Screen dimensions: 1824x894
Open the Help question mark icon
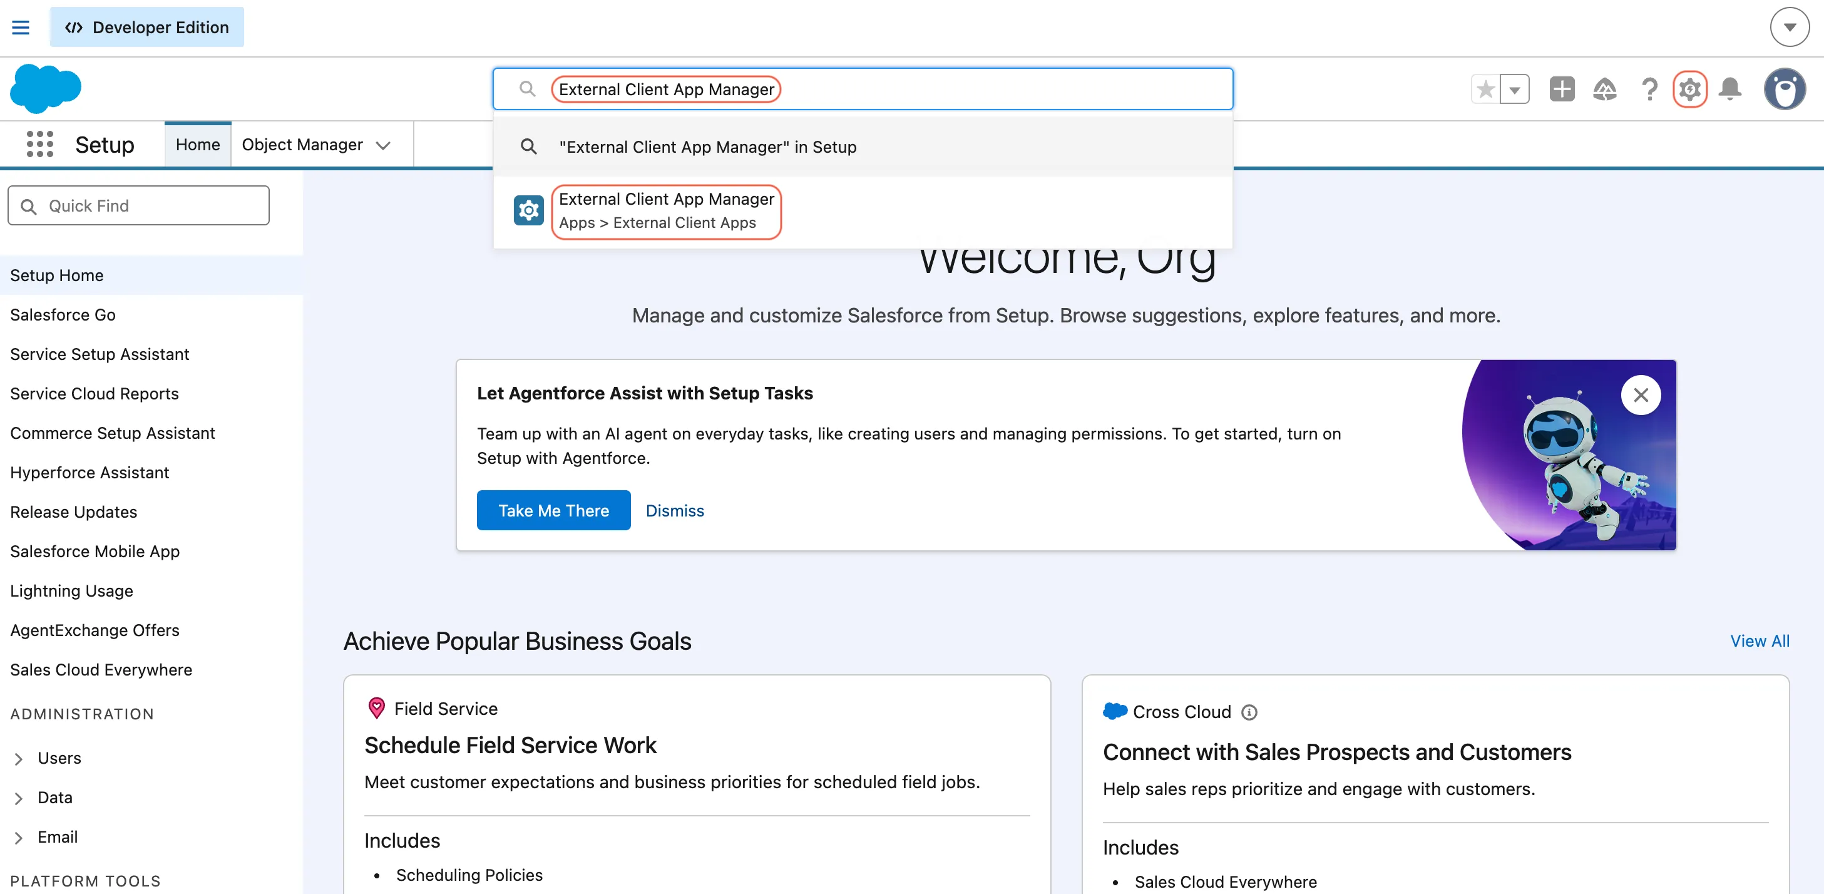[1649, 90]
